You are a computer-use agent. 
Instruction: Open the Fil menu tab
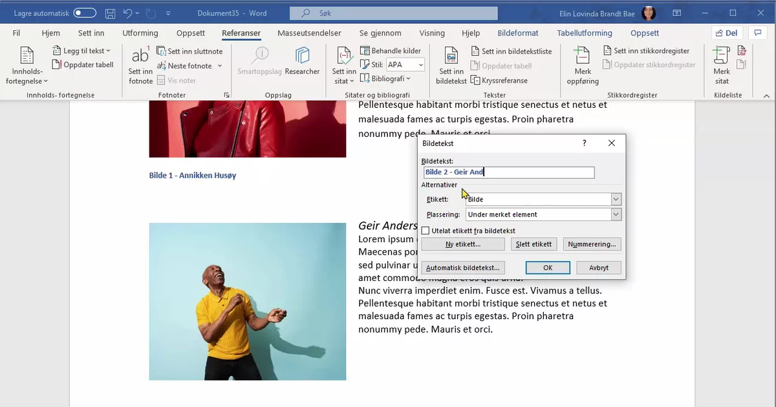tap(17, 33)
